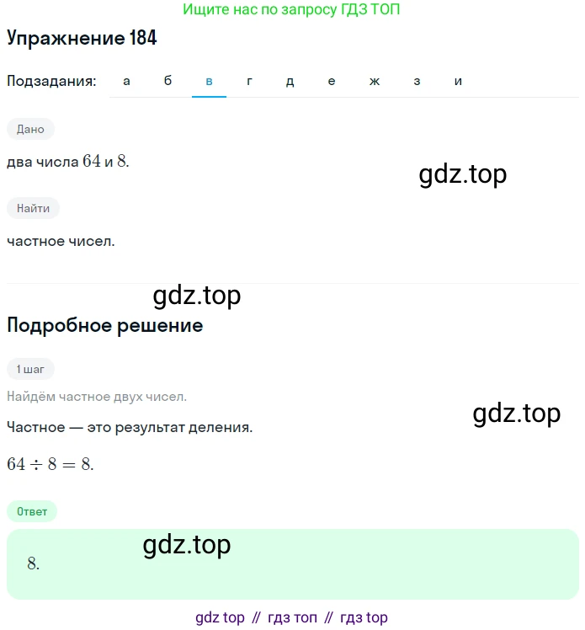Switch to subtask tab «г»
The image size is (585, 630).
[249, 81]
